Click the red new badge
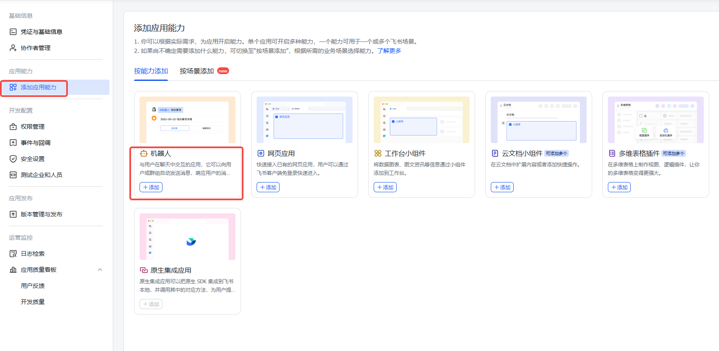This screenshot has width=719, height=351. [223, 71]
